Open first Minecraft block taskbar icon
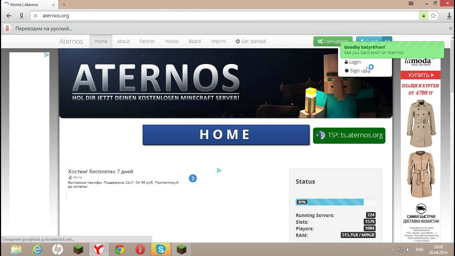Screen dimensions: 455x256 coord(78,250)
